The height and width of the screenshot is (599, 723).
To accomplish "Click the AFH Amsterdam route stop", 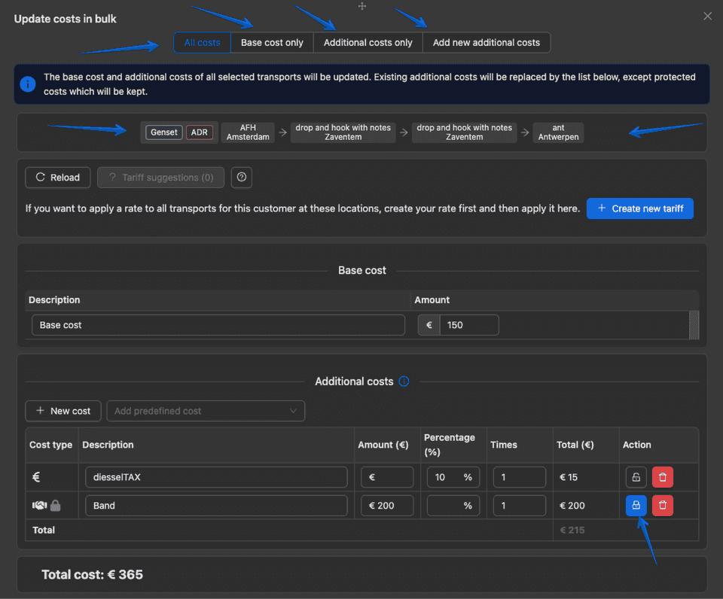I will pos(248,132).
